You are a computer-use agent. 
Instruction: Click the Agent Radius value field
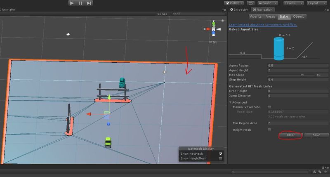[297, 66]
